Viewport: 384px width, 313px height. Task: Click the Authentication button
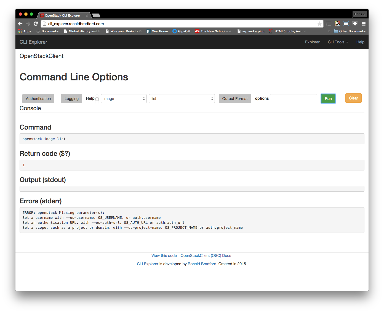pyautogui.click(x=38, y=99)
